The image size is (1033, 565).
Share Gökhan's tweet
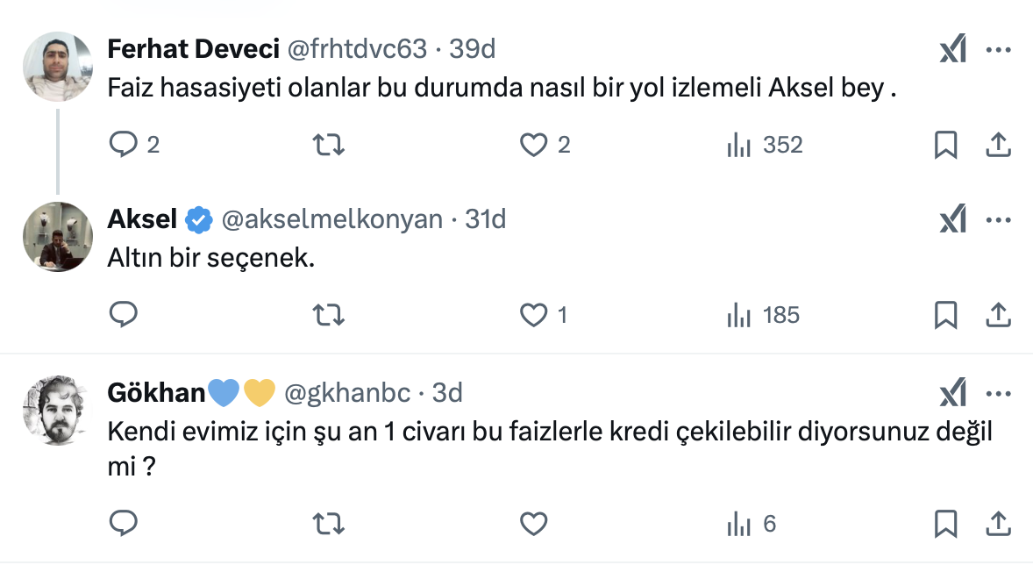[999, 524]
